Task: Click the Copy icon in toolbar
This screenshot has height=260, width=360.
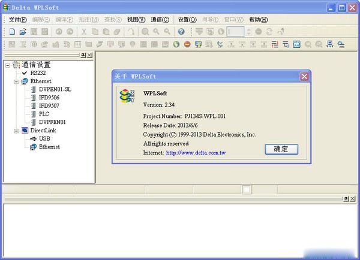Action: click(95, 31)
